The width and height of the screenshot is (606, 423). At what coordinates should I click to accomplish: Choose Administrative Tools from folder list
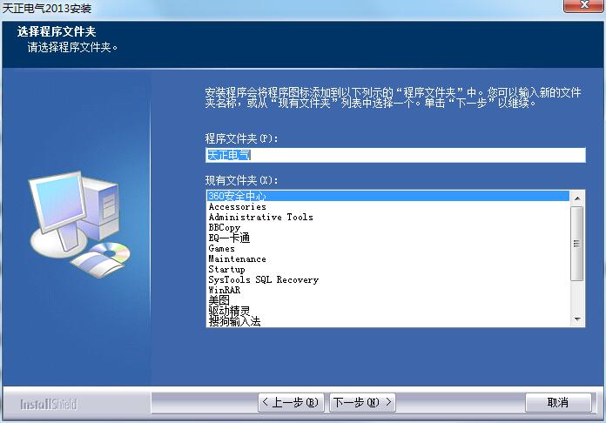click(260, 218)
